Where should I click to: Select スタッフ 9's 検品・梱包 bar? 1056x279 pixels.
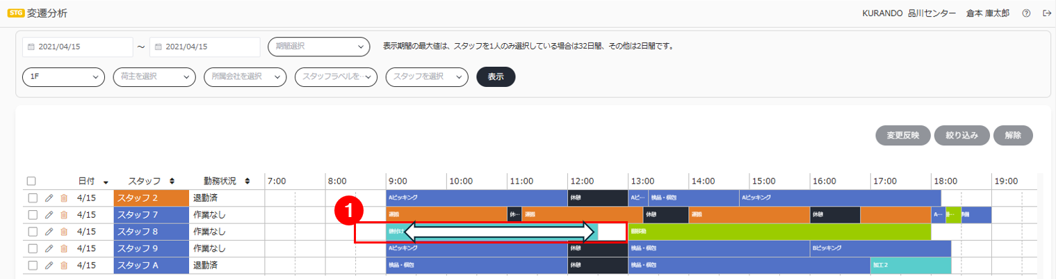click(x=719, y=248)
